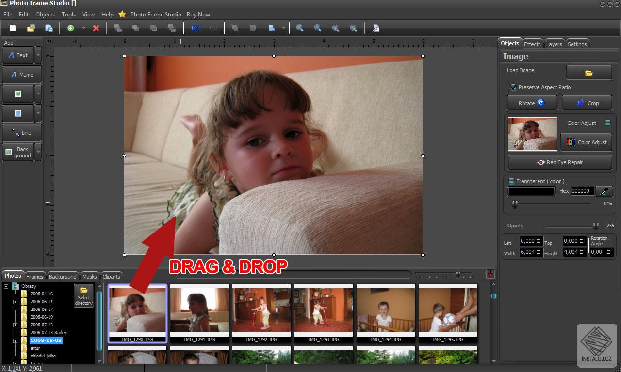The width and height of the screenshot is (621, 372).
Task: Click the Opacity slider handle
Action: pyautogui.click(x=595, y=225)
